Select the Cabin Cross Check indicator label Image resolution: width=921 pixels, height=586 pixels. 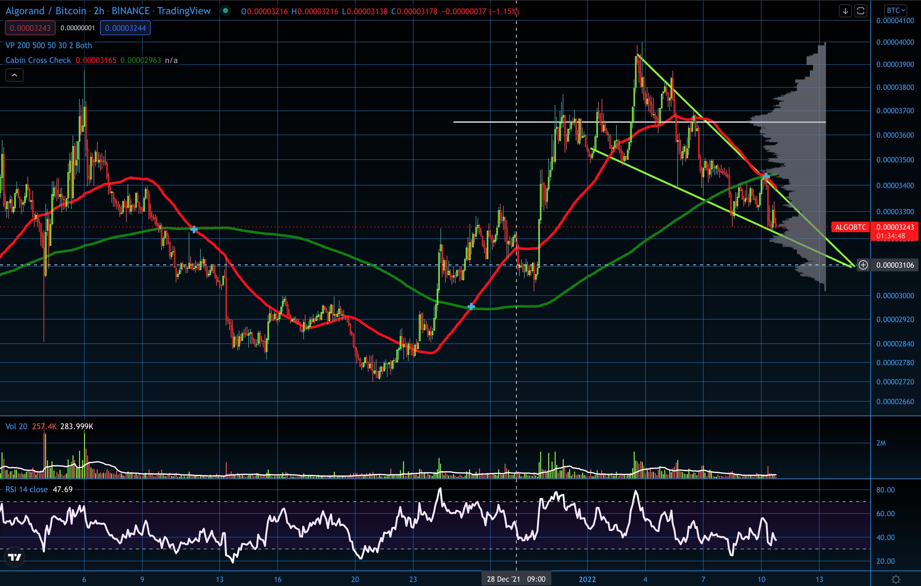38,60
